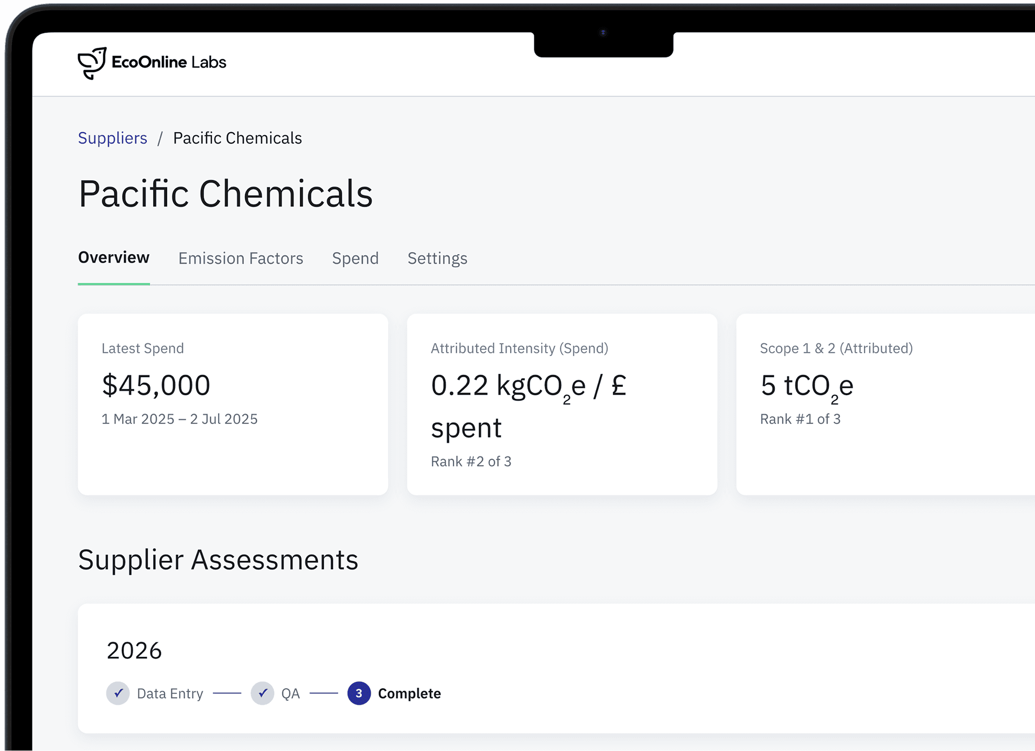
Task: Click the QA checkmark step icon
Action: [262, 693]
